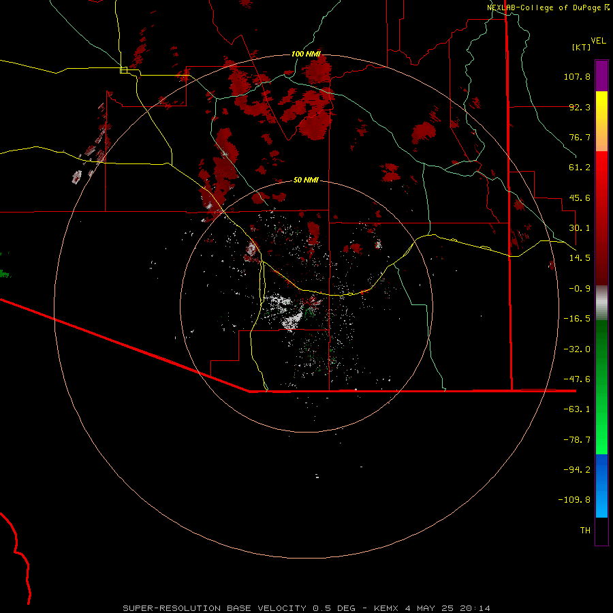This screenshot has height=613, width=613.
Task: Click the VEL legend title
Action: coord(598,41)
